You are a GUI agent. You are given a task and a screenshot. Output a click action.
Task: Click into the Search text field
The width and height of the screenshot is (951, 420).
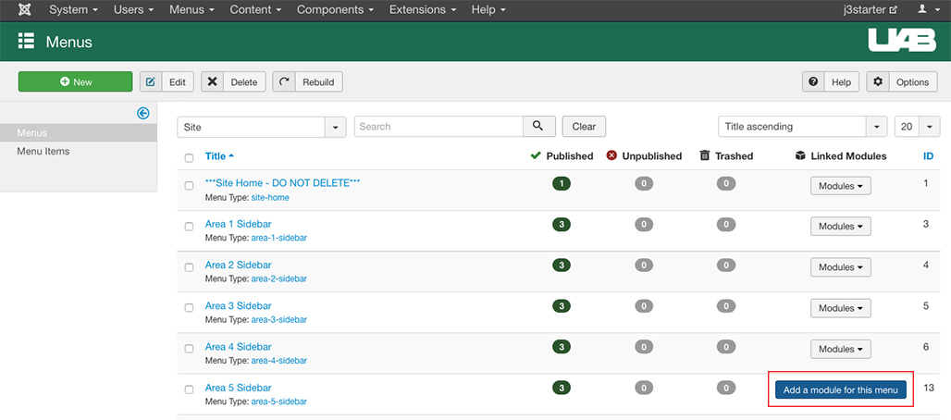click(x=438, y=127)
